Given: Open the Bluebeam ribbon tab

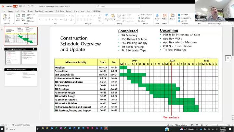Looking at the screenshot, I should point(97,11).
